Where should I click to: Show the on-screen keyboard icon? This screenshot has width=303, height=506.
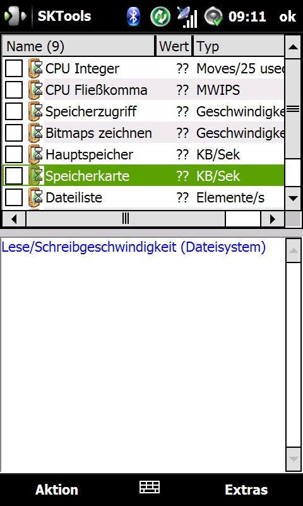point(150,487)
